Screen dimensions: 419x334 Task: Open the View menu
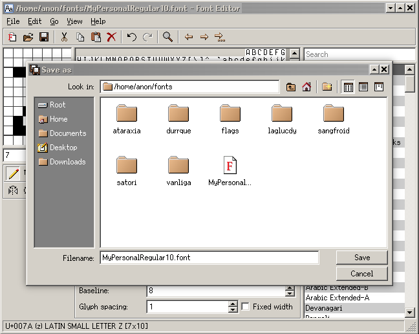click(74, 21)
